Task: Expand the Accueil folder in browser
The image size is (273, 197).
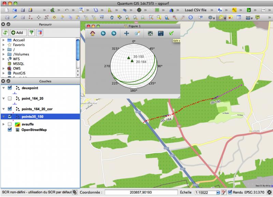Action: 3,40
